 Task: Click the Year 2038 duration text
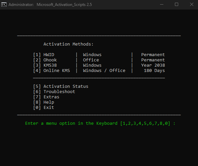click(x=153, y=65)
